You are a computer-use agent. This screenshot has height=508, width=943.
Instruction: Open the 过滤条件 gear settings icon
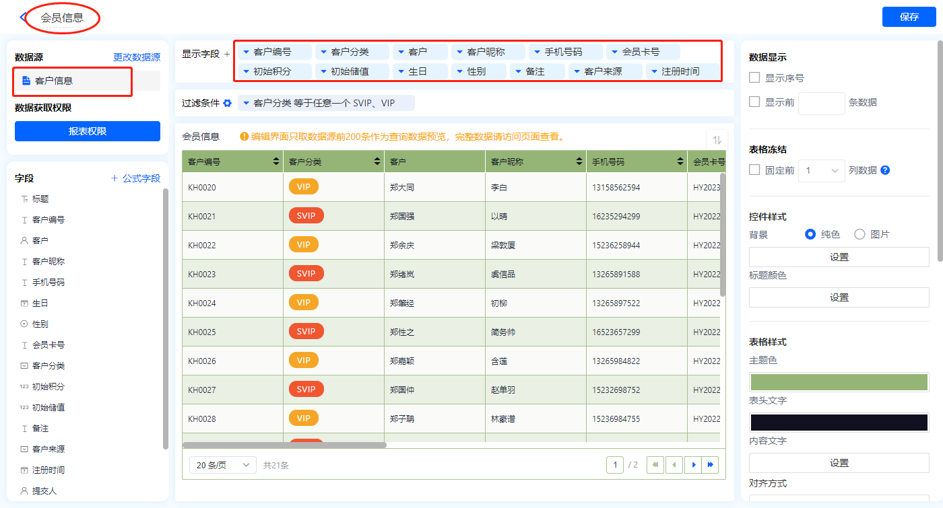coord(228,103)
